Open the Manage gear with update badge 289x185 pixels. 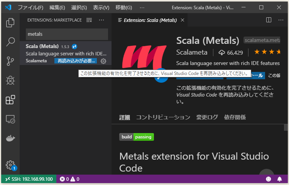[x=11, y=165]
